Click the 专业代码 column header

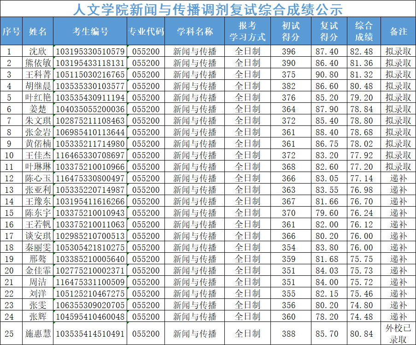[146, 31]
